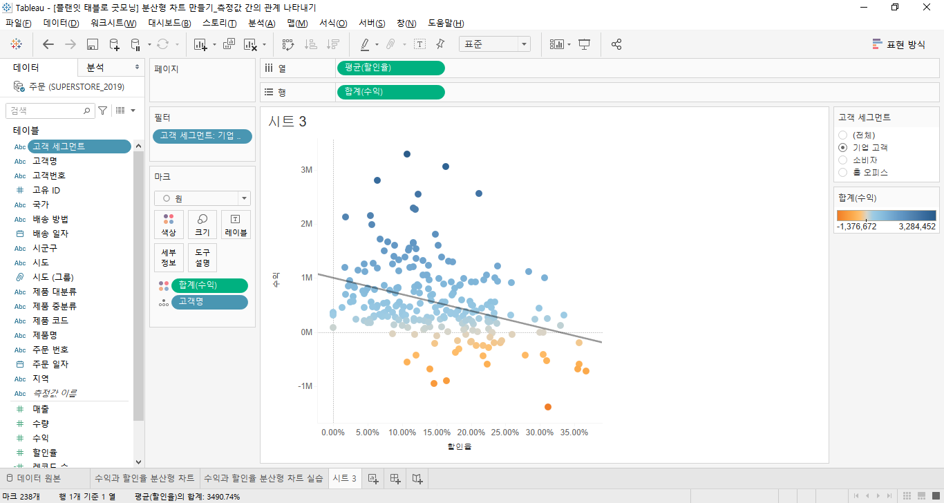Viewport: 944px width, 503px height.
Task: Sort descending toolbar icon
Action: (333, 44)
